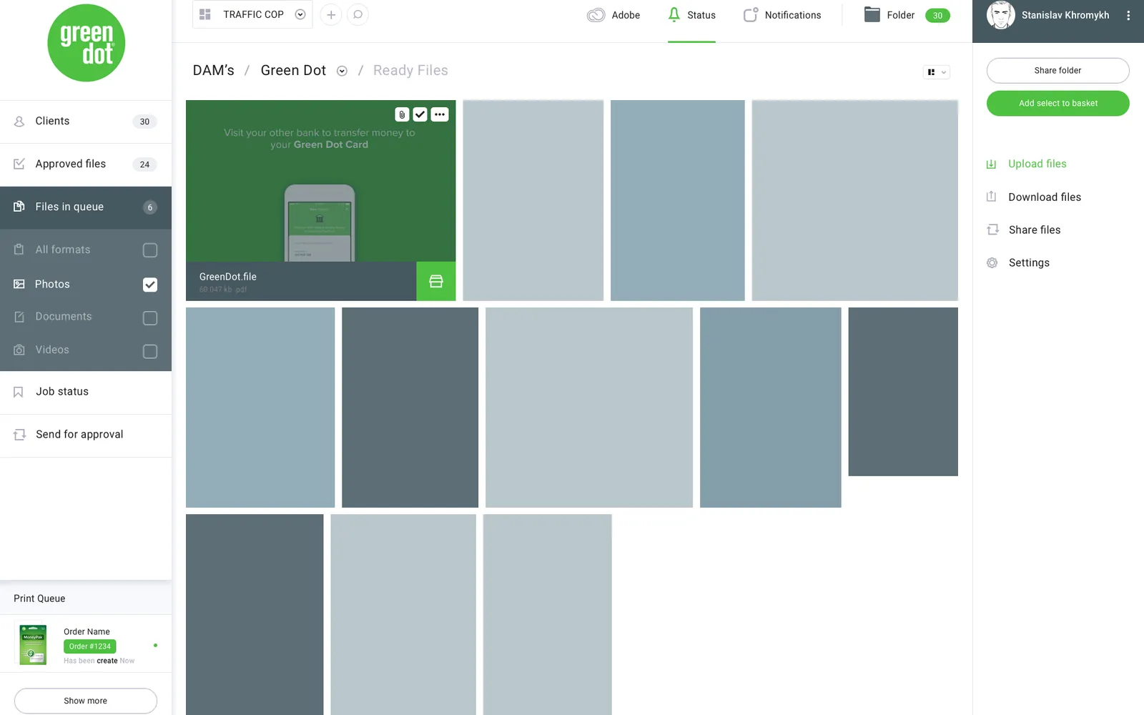The height and width of the screenshot is (715, 1144).
Task: Click the Approved files count badge 24
Action: tap(144, 164)
